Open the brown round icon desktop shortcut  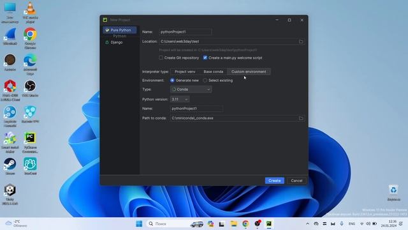tap(10, 63)
